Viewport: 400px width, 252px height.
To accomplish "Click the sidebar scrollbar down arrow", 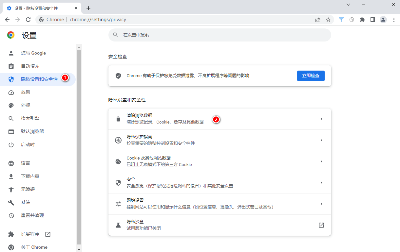I will [79, 249].
